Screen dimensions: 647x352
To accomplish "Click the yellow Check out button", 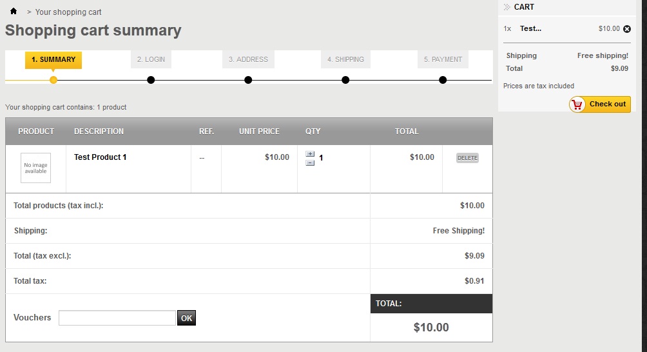I will coord(599,104).
